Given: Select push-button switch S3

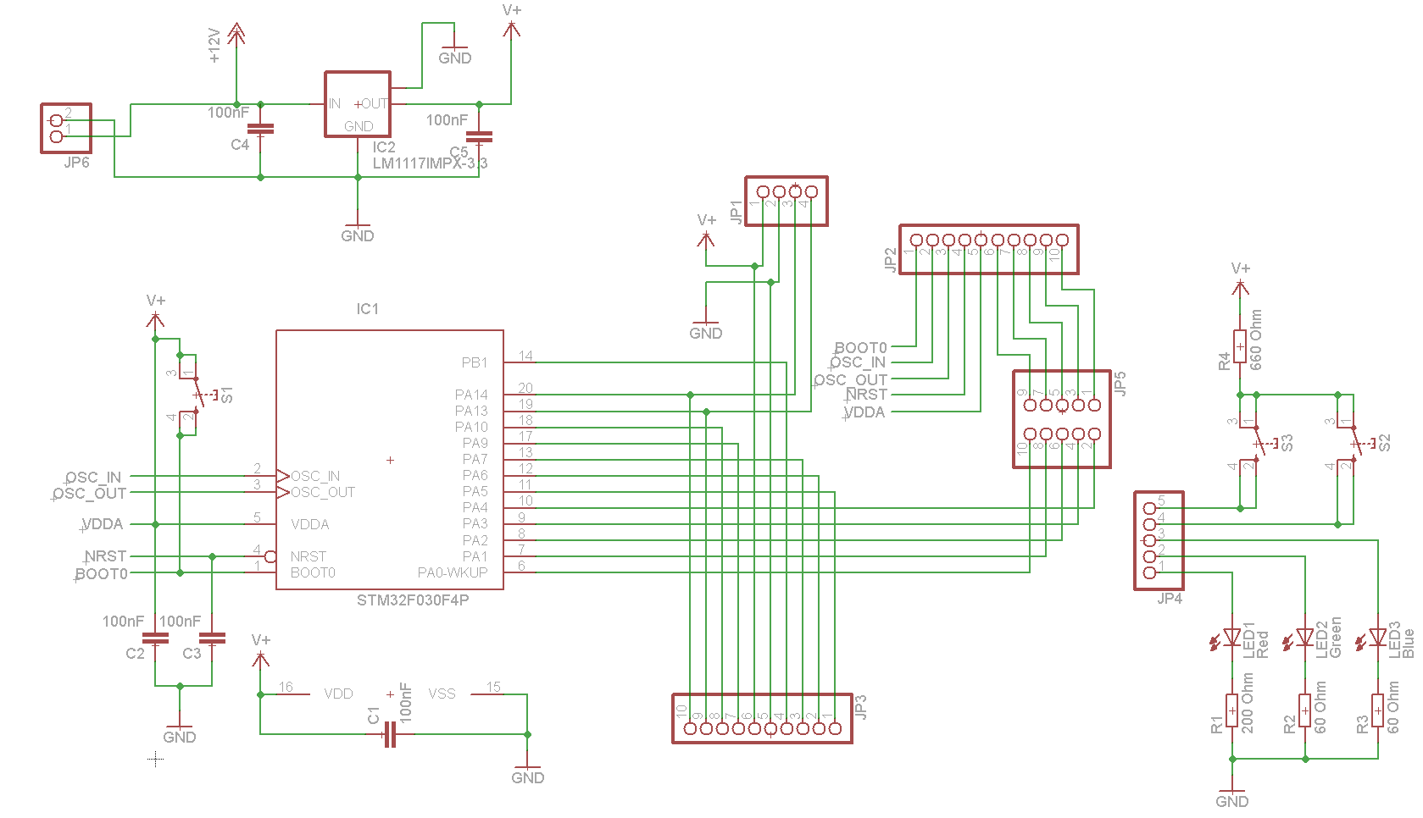Looking at the screenshot, I should pos(1258,443).
